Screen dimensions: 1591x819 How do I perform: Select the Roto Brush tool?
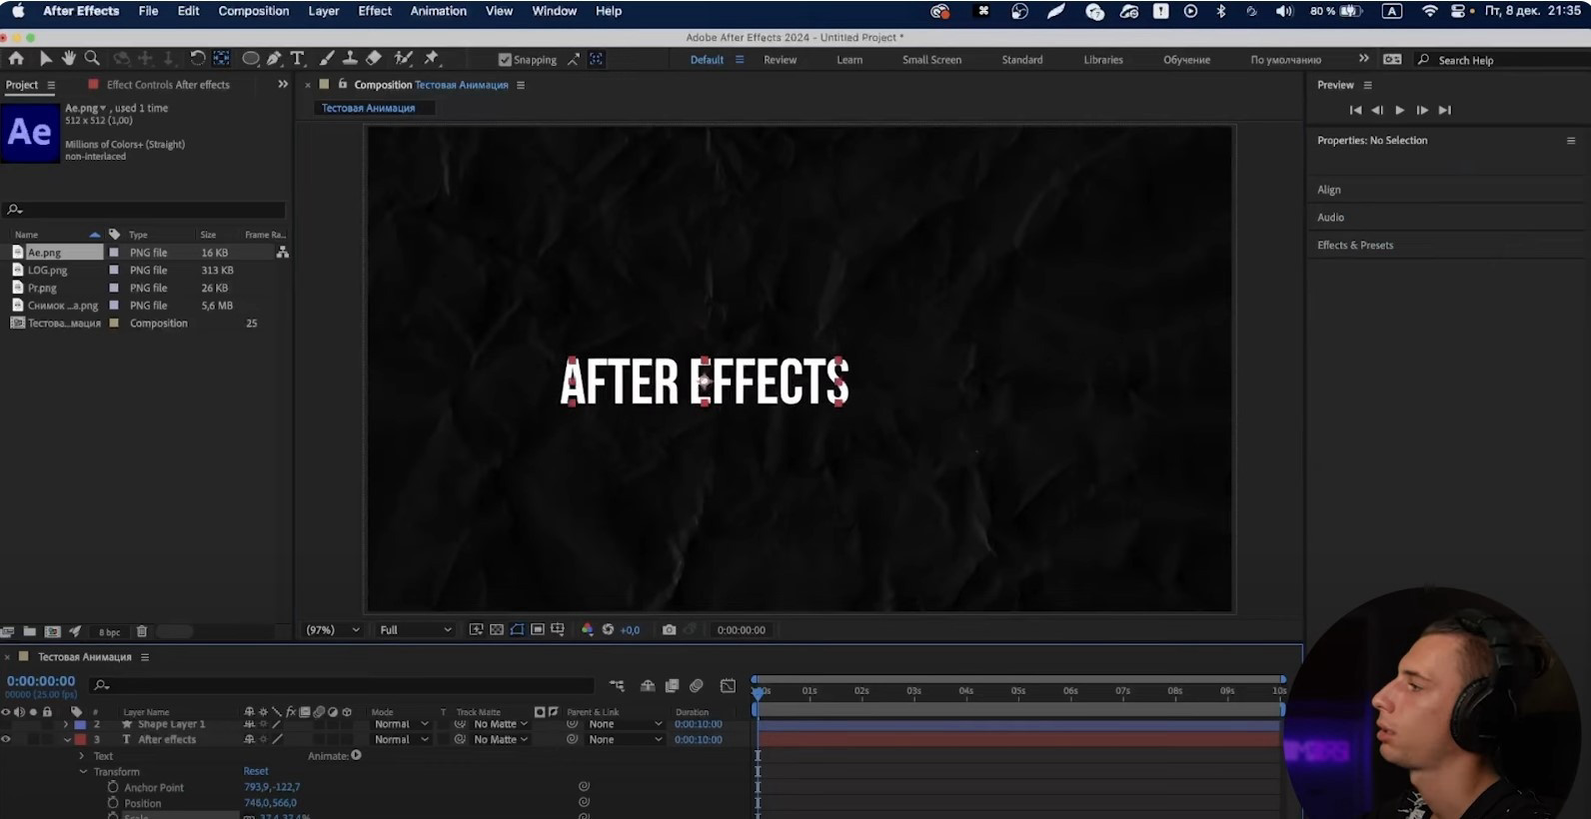pos(404,59)
